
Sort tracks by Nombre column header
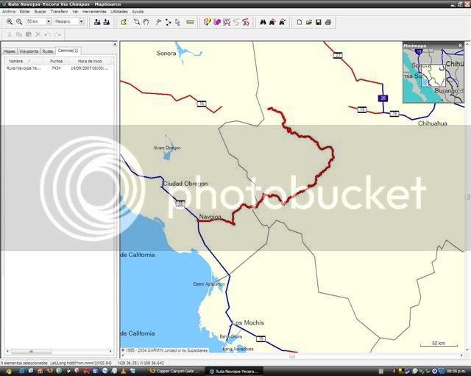16,61
